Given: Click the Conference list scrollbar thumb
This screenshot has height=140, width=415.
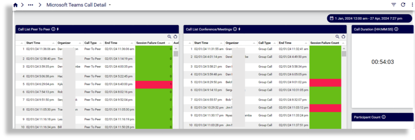Looking at the screenshot, I should pos(344,54).
